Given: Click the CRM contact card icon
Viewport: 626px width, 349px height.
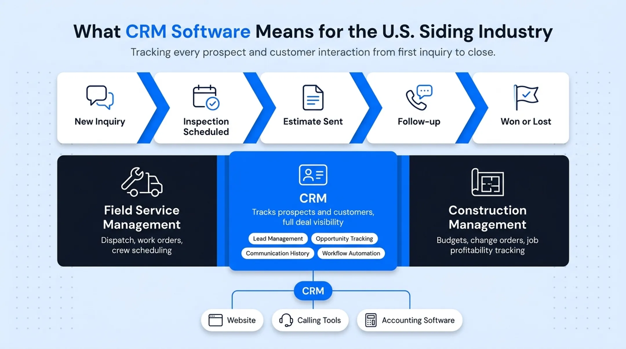Looking at the screenshot, I should 313,175.
